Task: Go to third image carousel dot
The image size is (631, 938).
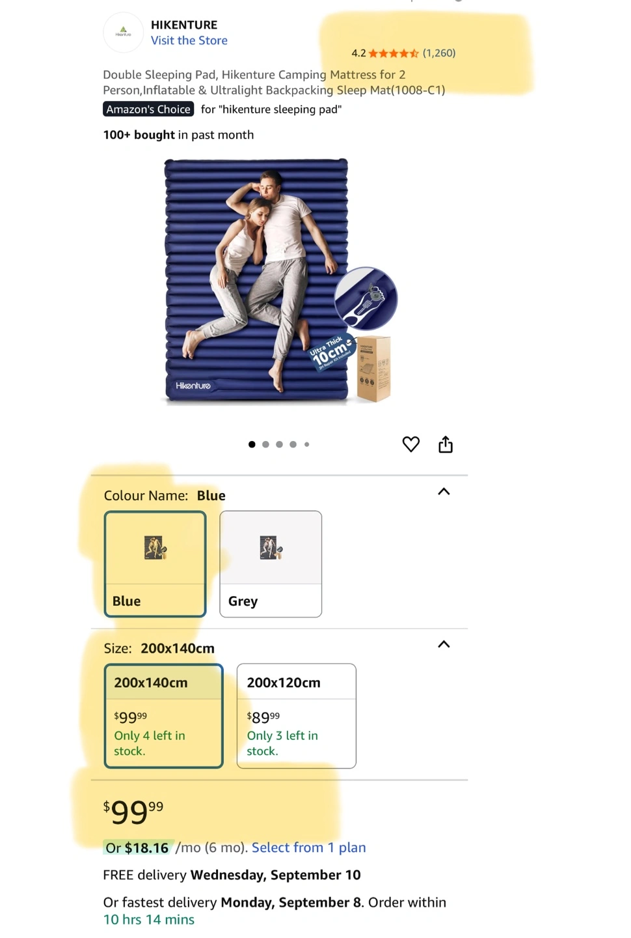Action: pyautogui.click(x=279, y=444)
